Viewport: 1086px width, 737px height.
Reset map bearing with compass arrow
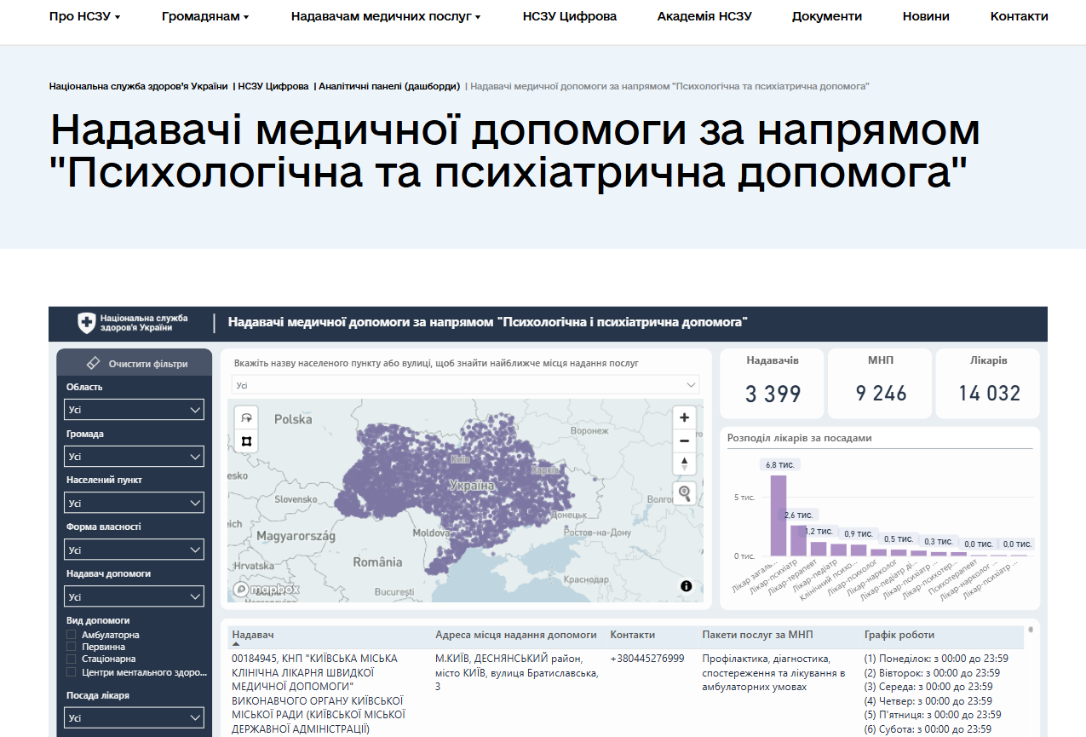684,464
